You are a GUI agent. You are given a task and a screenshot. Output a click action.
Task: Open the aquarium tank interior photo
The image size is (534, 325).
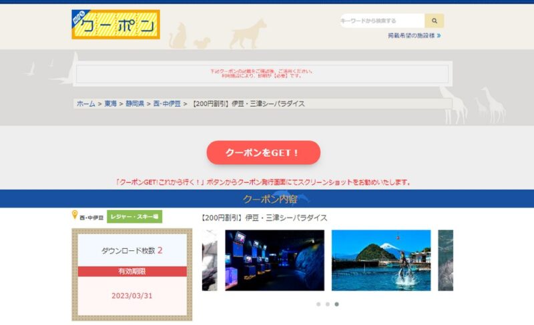point(274,260)
